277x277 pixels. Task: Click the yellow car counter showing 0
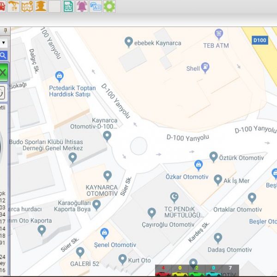click(x=180, y=271)
